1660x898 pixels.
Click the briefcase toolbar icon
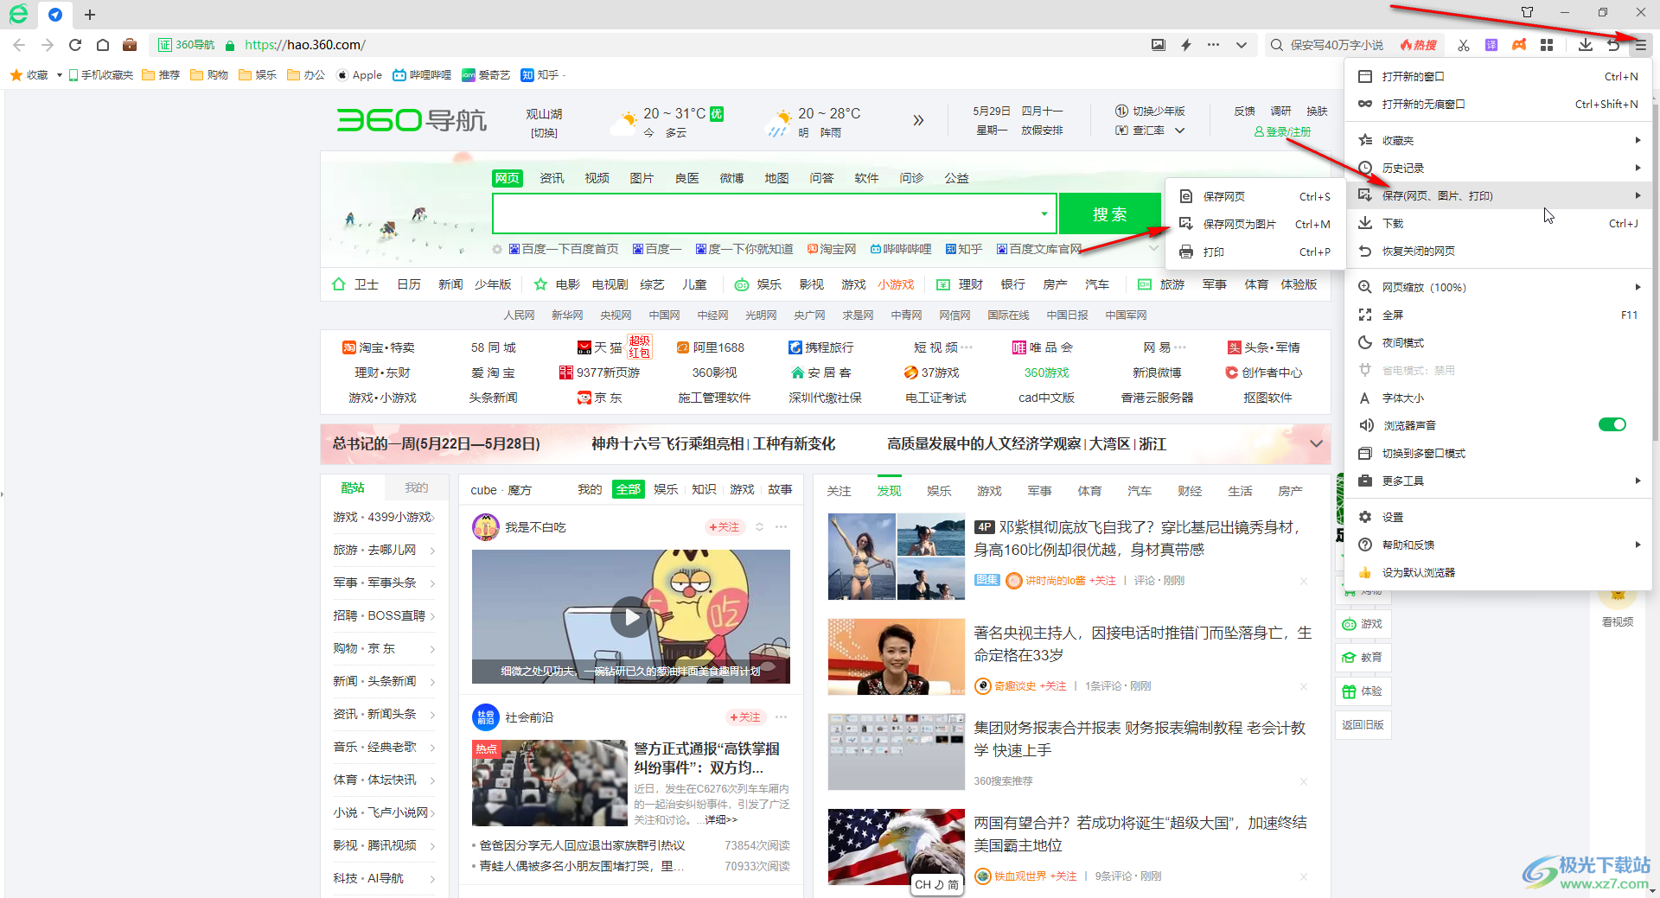130,45
